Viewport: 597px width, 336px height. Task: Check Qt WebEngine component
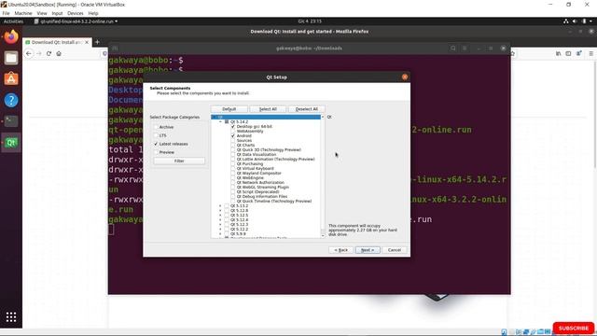point(233,178)
